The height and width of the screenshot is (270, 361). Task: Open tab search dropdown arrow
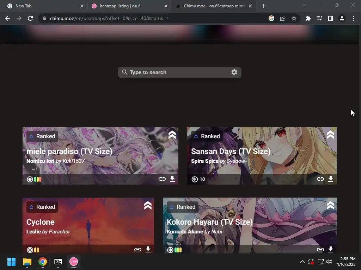click(x=304, y=5)
